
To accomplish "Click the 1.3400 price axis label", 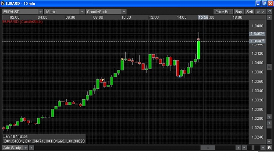I will coord(257,63).
